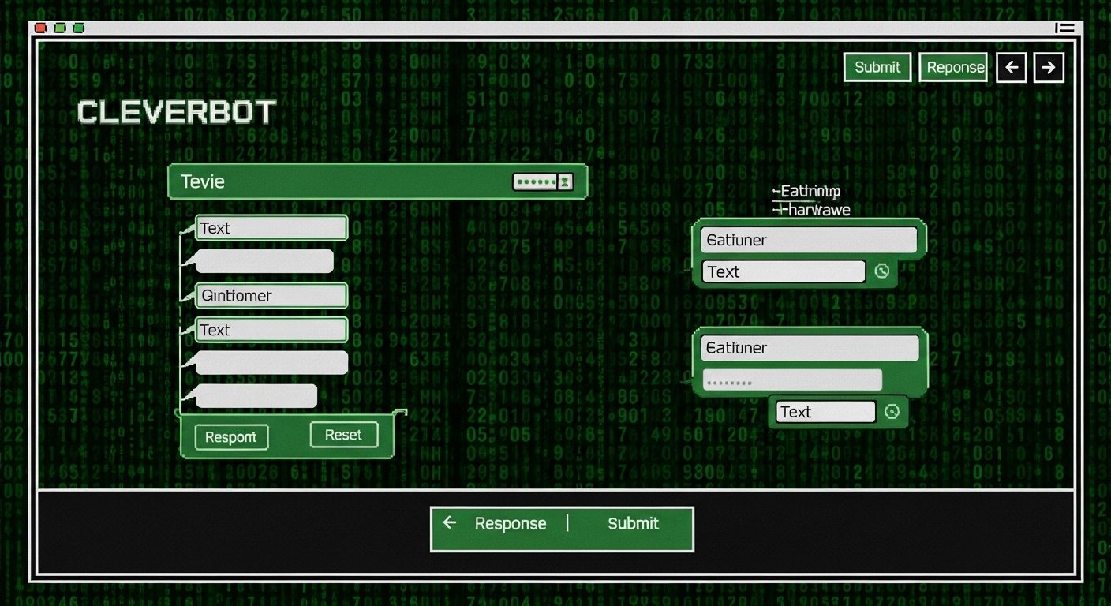Click the harwawe label
This screenshot has width=1111, height=606.
point(811,210)
